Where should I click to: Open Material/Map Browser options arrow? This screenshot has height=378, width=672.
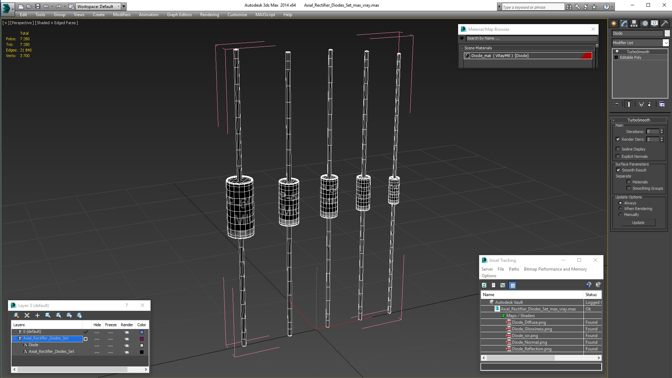tap(462, 38)
